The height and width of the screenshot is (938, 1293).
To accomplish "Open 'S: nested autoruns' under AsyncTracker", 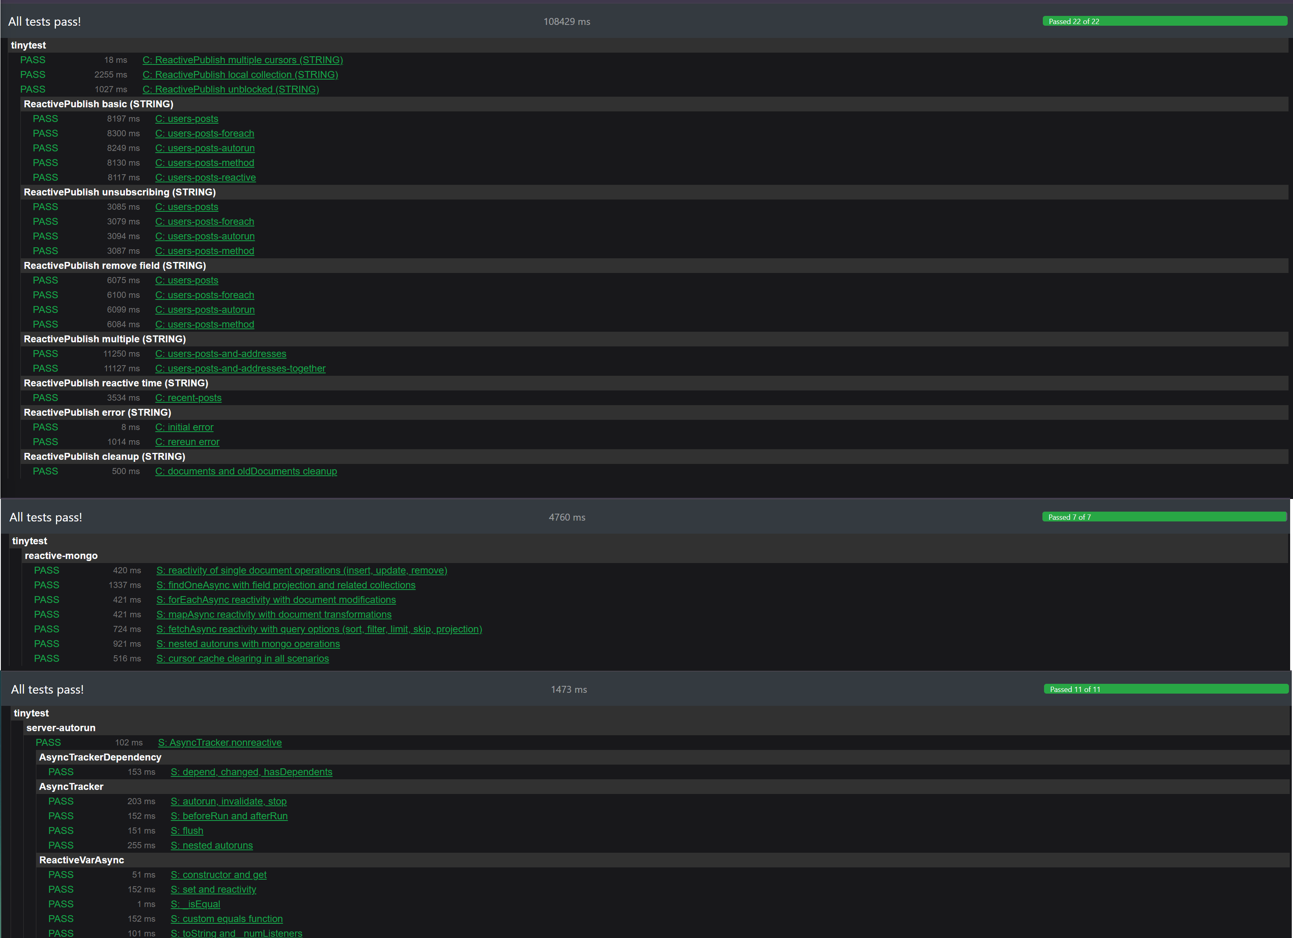I will [x=211, y=845].
